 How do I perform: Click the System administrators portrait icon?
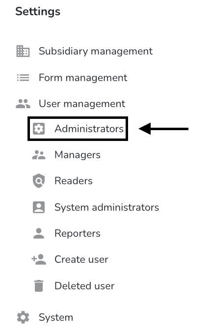[x=39, y=207]
